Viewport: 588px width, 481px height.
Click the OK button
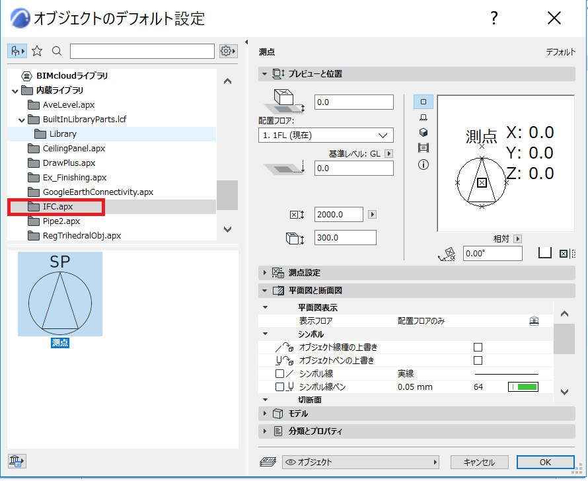coord(545,462)
